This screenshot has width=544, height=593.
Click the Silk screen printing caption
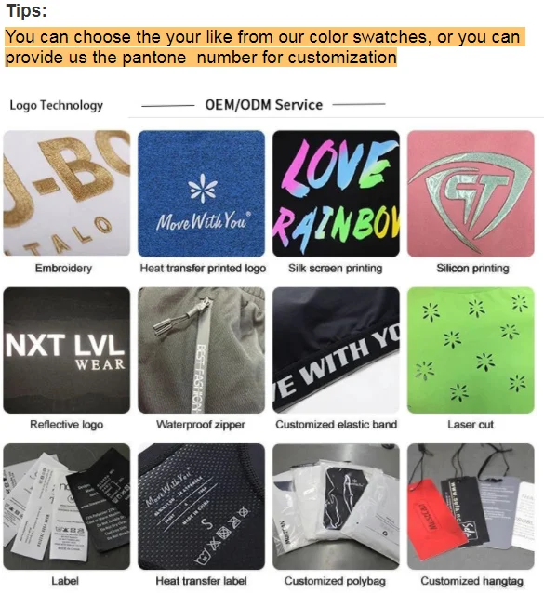tap(335, 268)
